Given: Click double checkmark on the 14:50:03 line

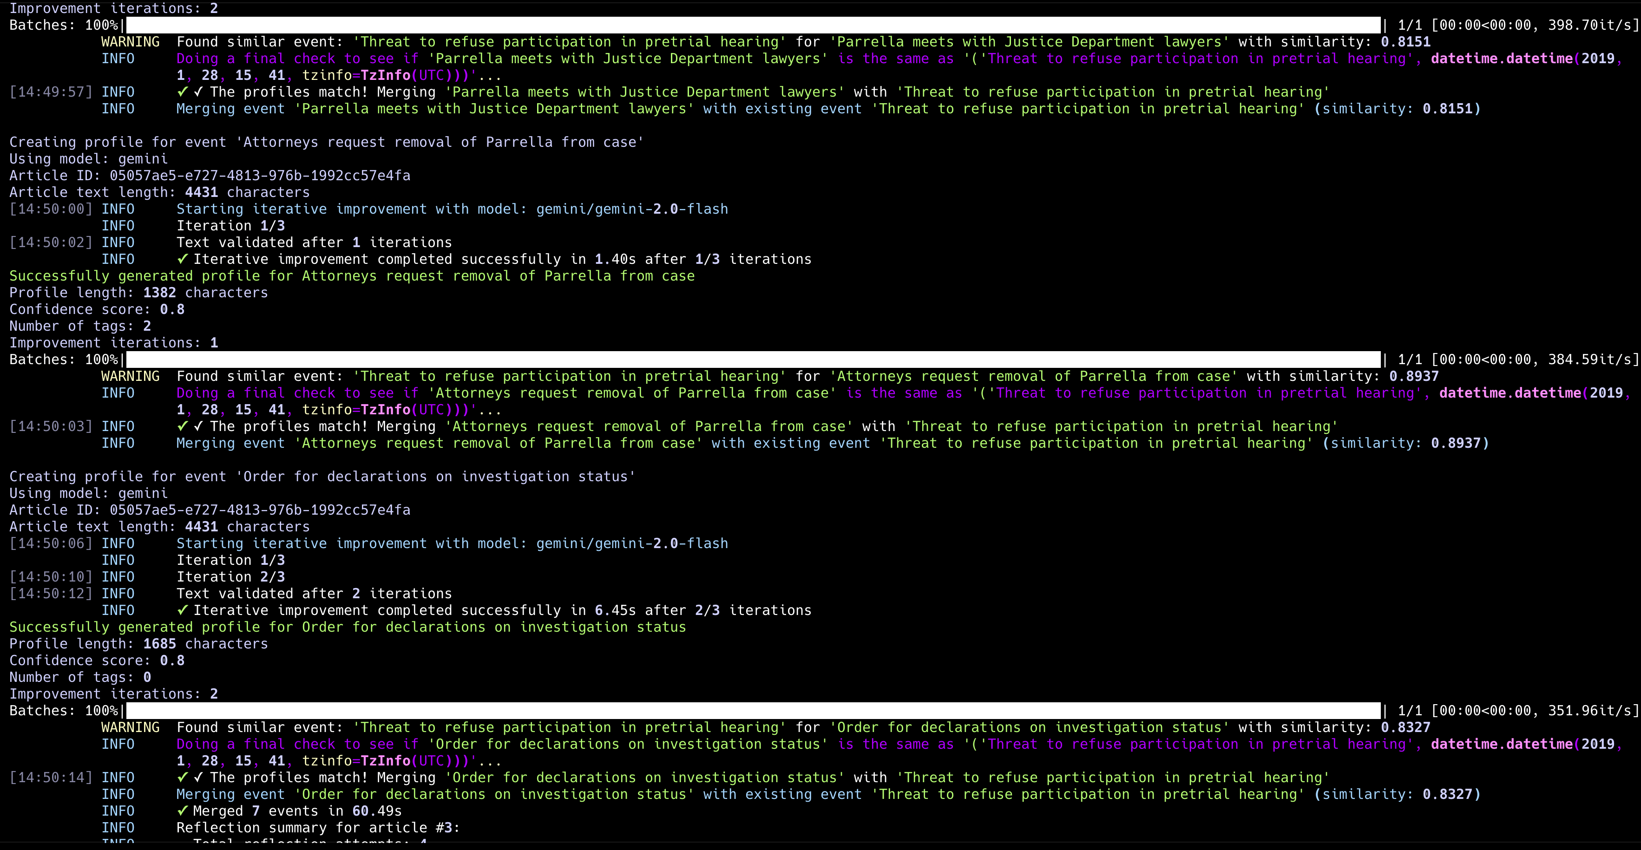Looking at the screenshot, I should (x=190, y=426).
